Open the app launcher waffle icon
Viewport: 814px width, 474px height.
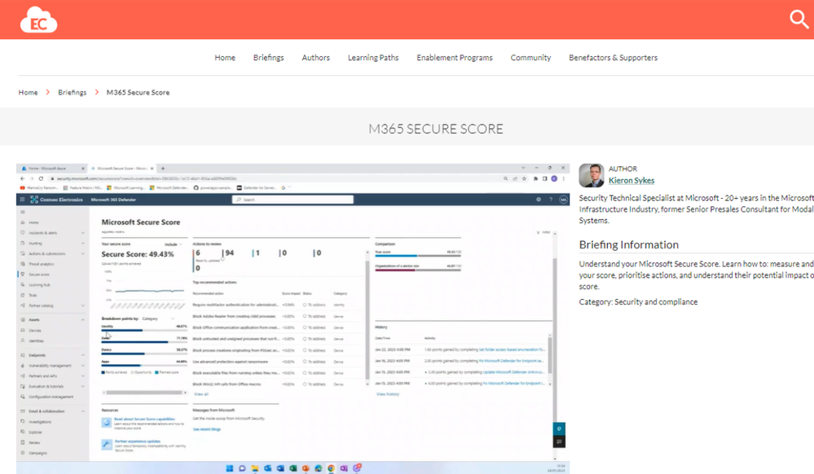click(x=22, y=200)
